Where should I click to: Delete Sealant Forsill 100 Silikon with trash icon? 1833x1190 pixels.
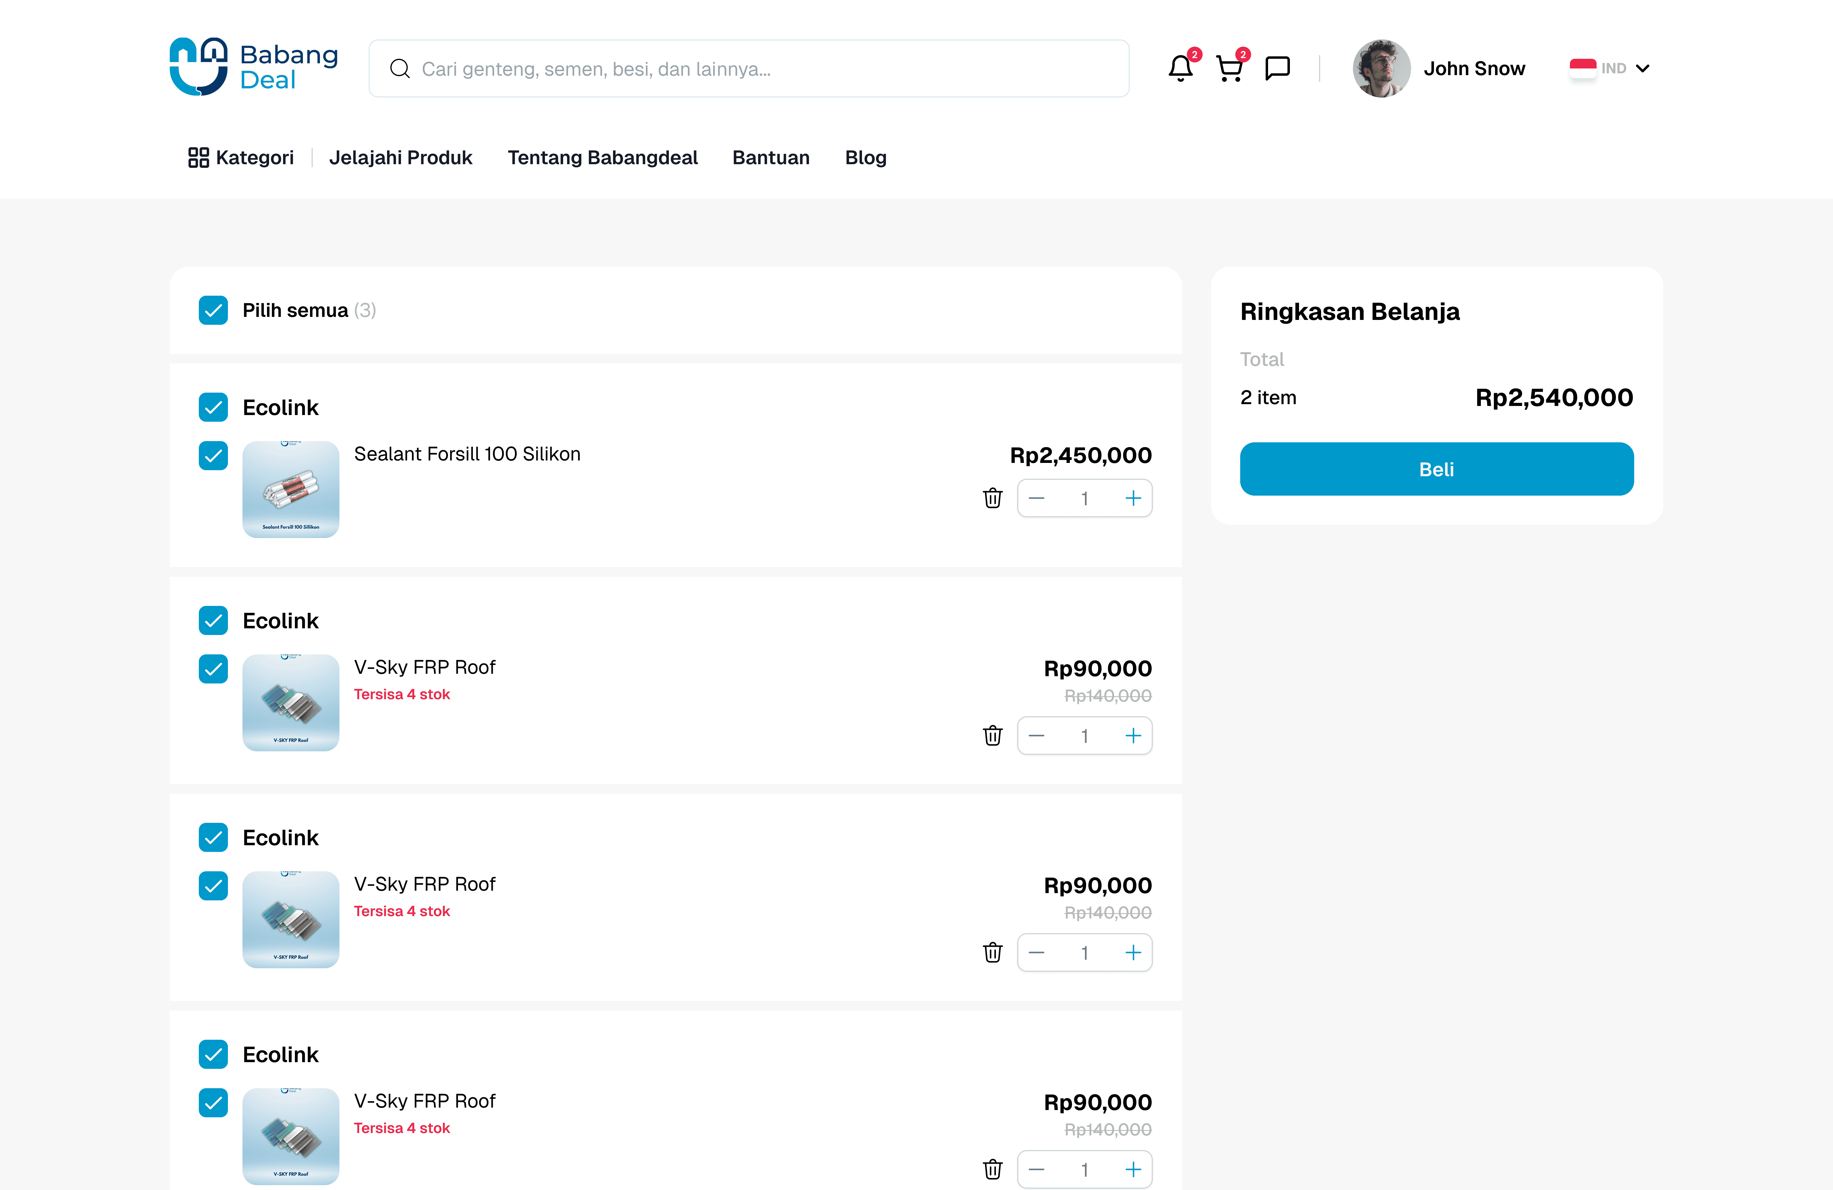point(993,498)
